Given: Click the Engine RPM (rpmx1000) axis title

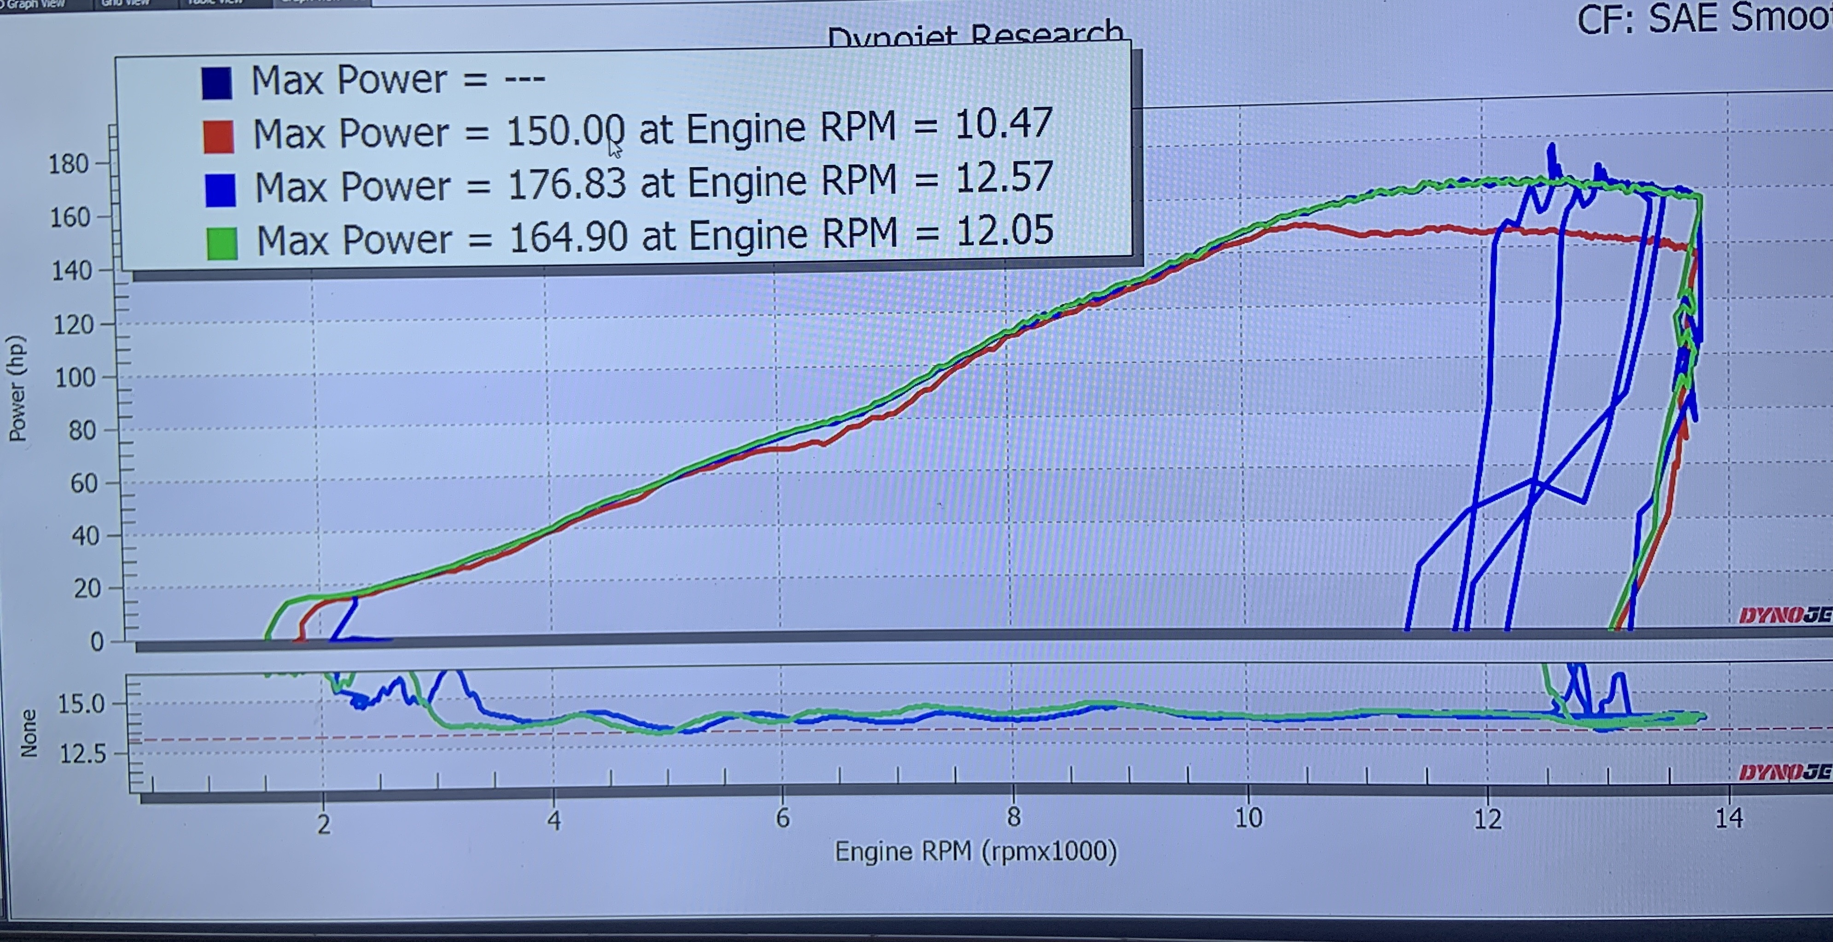Looking at the screenshot, I should (x=976, y=852).
